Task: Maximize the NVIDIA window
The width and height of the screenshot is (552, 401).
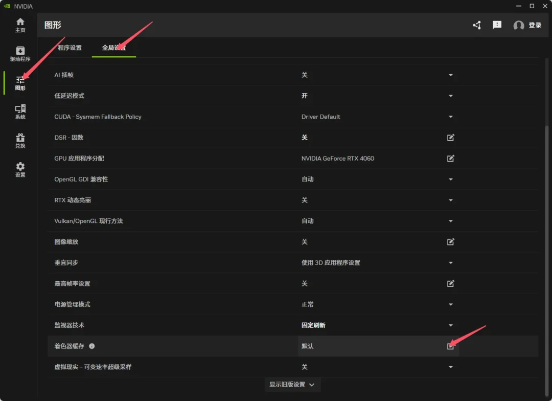Action: point(532,6)
